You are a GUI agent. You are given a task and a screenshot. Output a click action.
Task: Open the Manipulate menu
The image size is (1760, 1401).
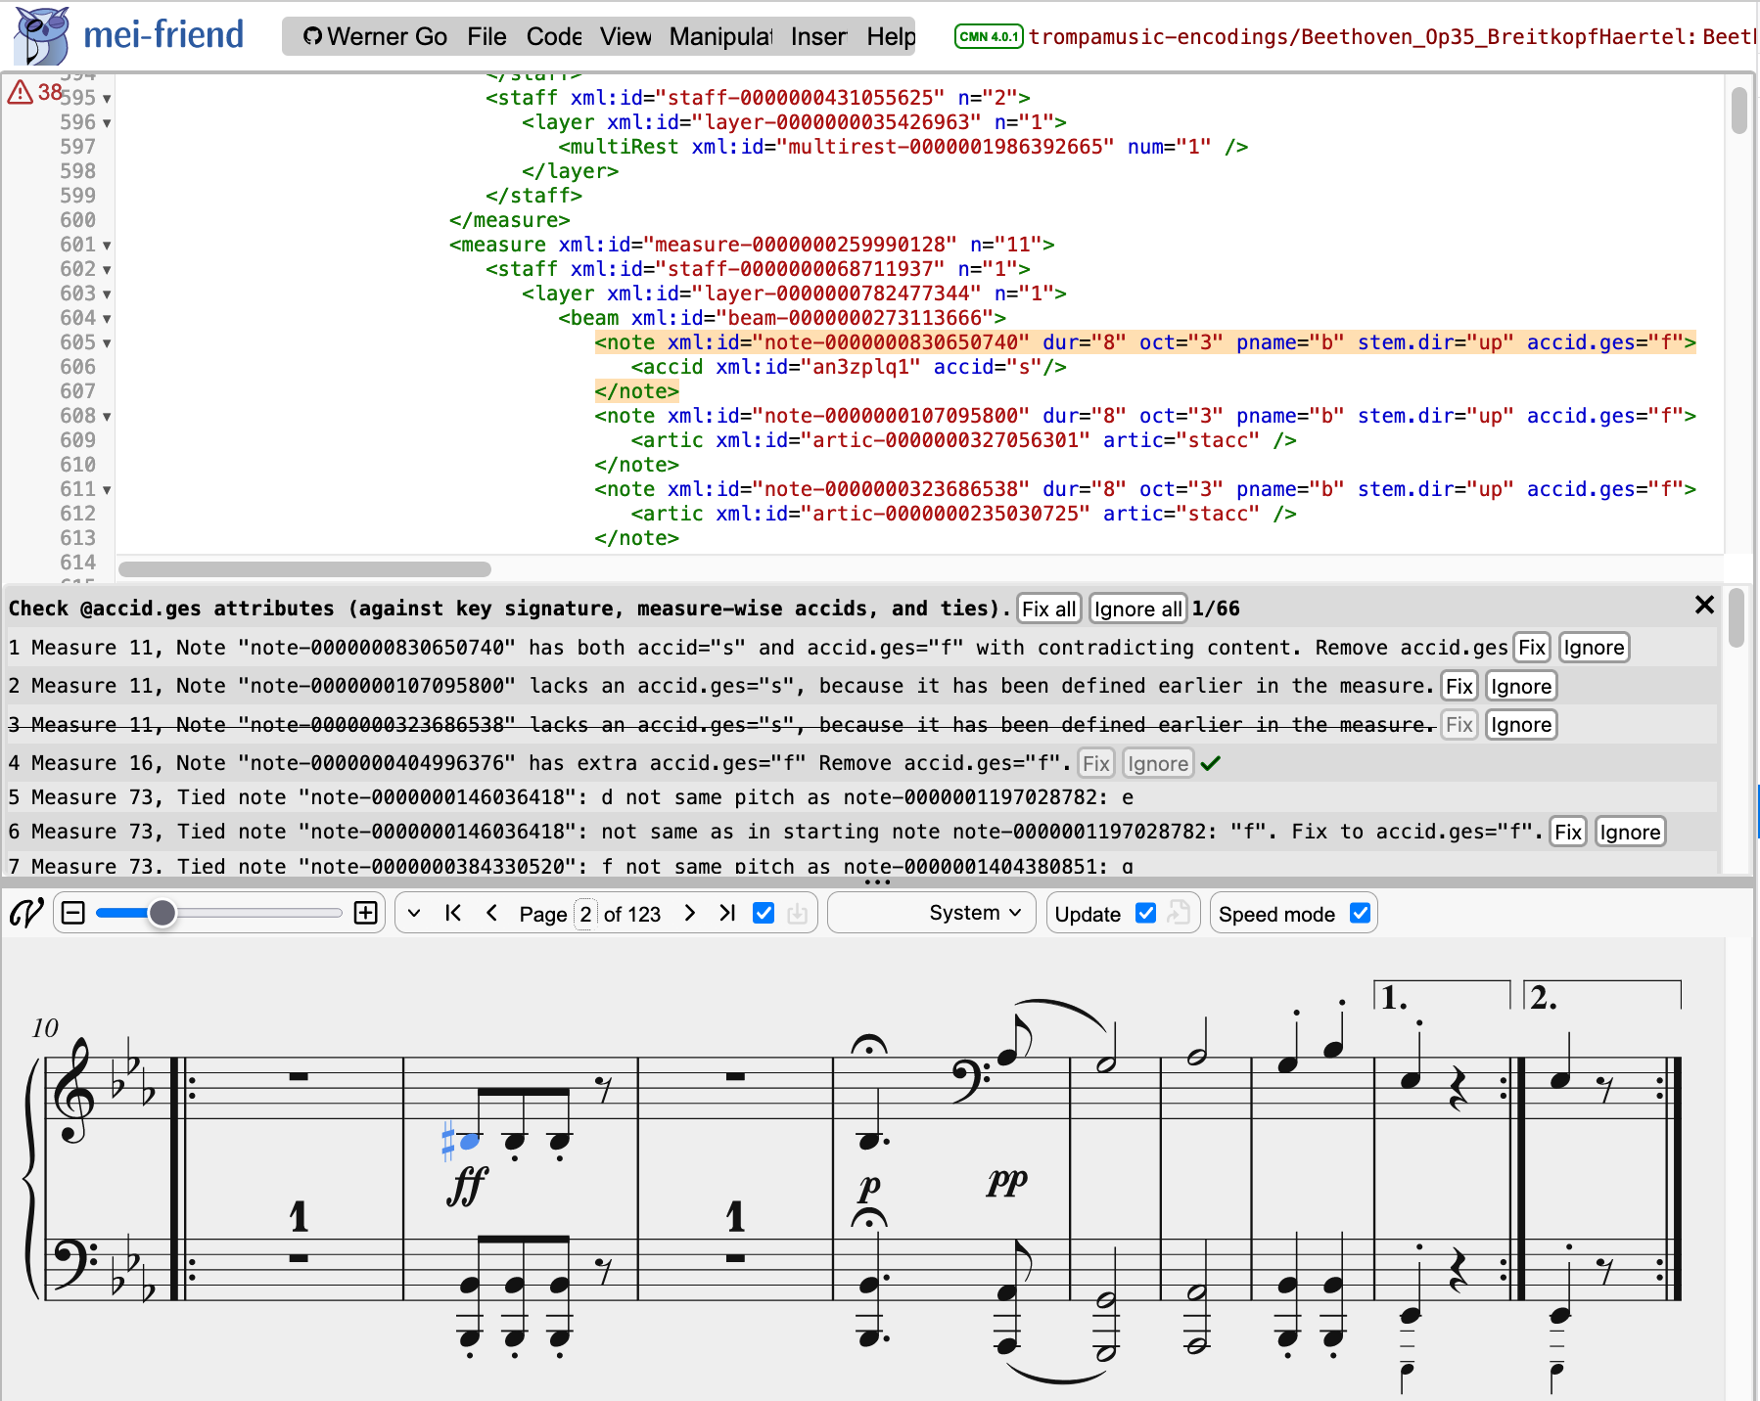click(720, 36)
